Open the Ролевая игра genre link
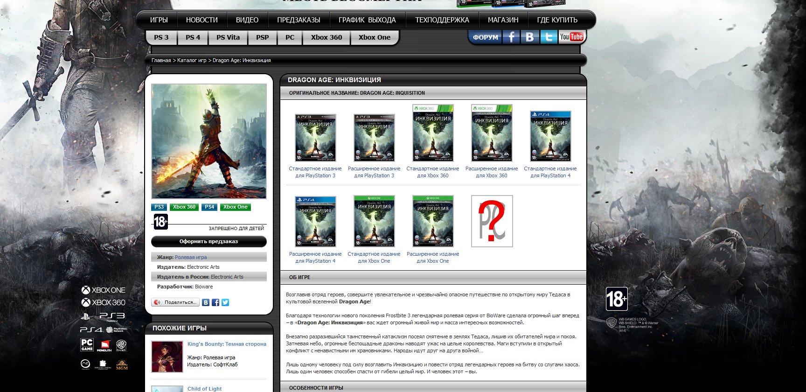 tap(191, 257)
